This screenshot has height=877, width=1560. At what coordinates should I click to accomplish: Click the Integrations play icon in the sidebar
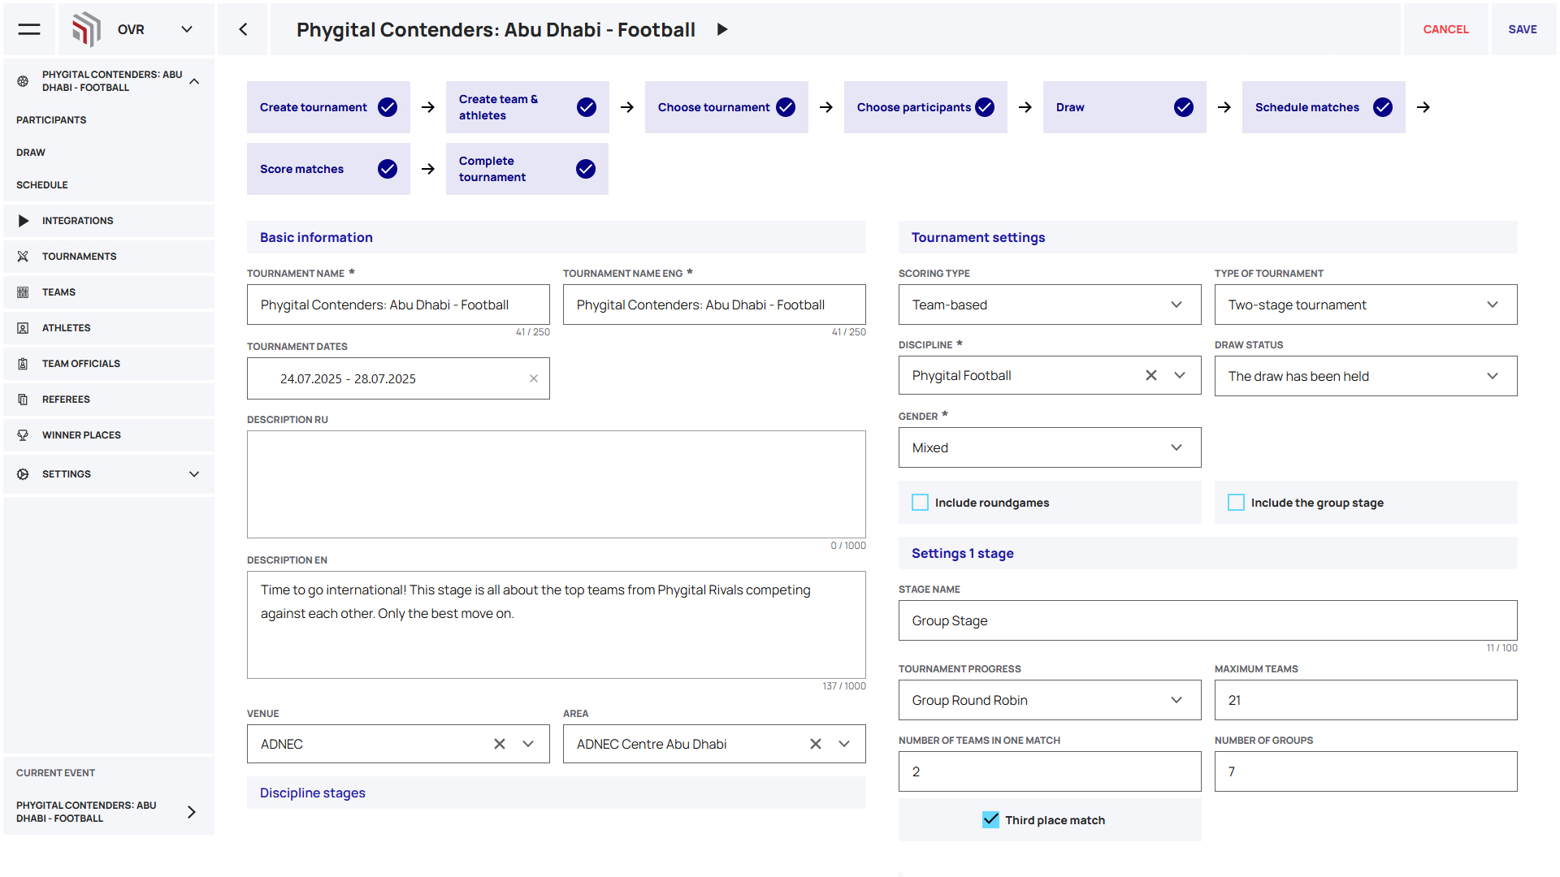24,221
